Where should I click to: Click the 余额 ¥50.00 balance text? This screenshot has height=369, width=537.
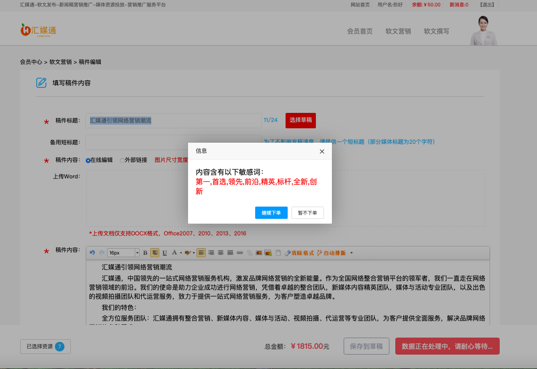[426, 5]
